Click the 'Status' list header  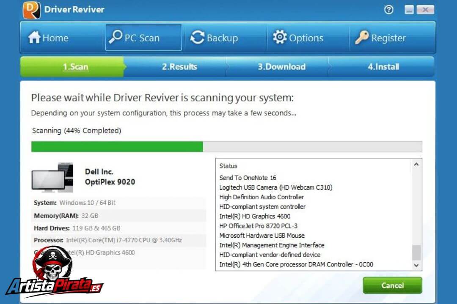click(228, 166)
